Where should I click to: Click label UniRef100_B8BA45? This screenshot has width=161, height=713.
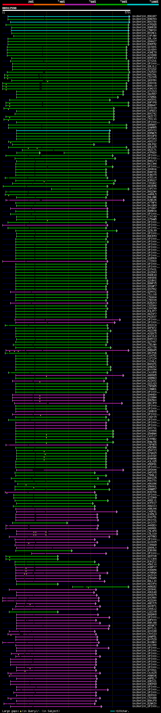[x=144, y=350]
